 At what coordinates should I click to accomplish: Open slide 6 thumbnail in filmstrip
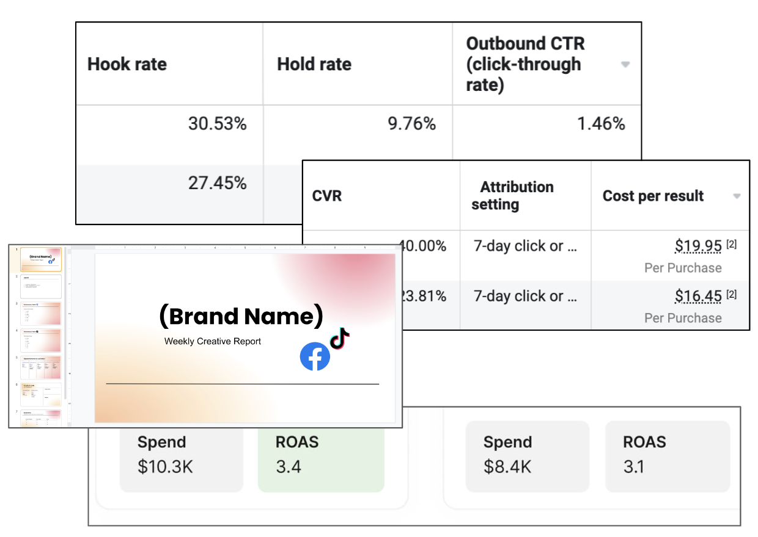(41, 394)
